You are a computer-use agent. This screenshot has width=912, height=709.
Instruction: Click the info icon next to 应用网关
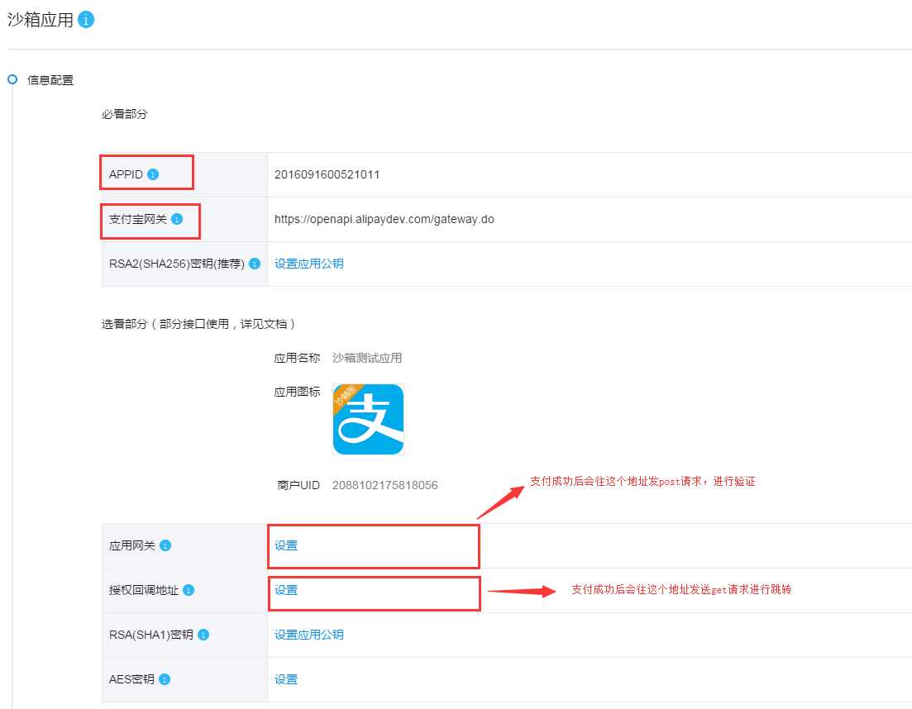point(165,545)
